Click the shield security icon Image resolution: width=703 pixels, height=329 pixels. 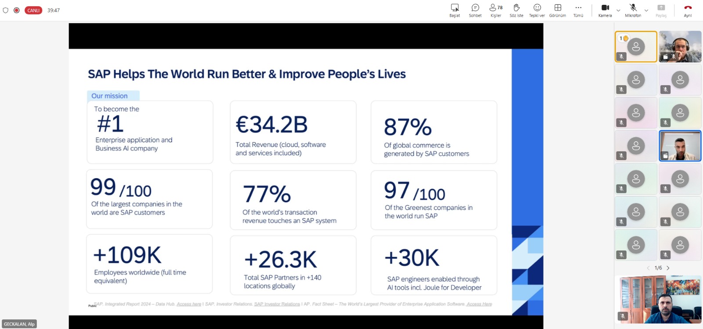coord(6,10)
